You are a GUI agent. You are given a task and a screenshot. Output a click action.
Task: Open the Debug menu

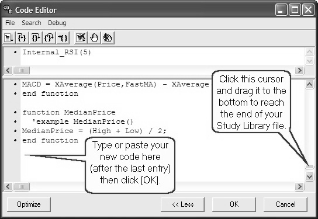[x=57, y=23]
